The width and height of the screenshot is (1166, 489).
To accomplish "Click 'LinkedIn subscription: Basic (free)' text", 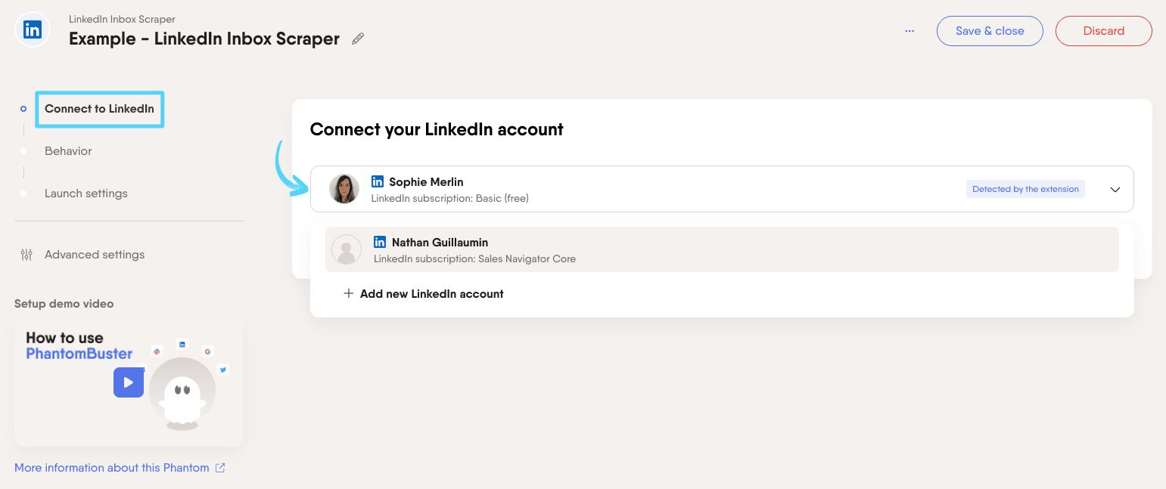I will click(x=450, y=198).
